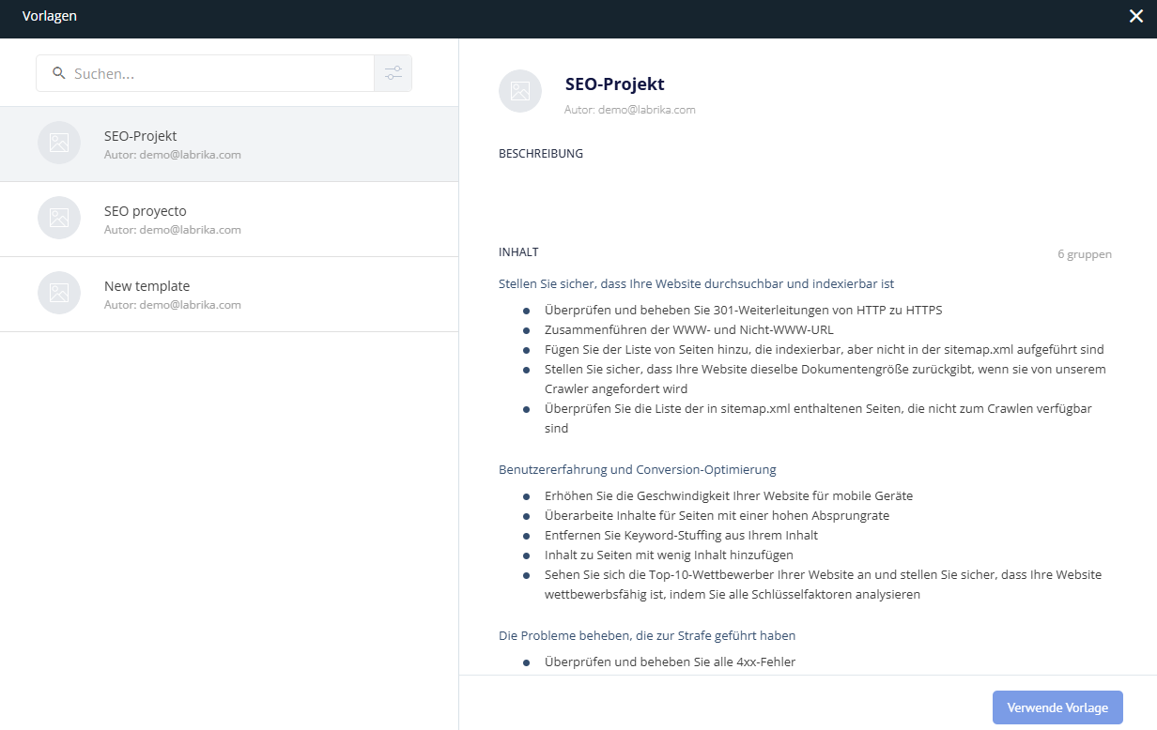This screenshot has height=730, width=1157.
Task: Click the Verwende Vorlage button
Action: pos(1057,707)
